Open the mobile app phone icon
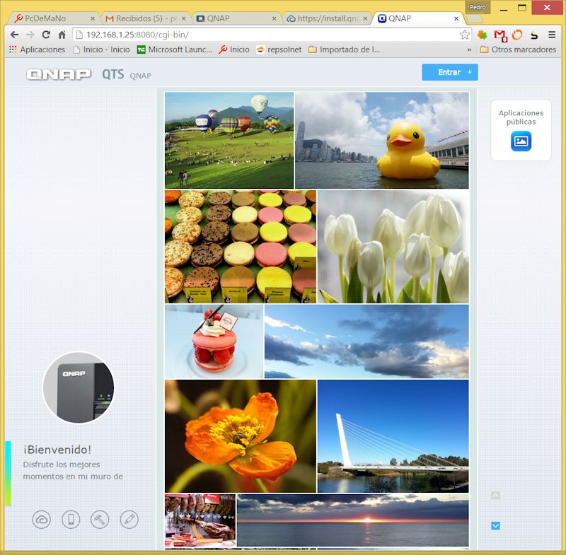The height and width of the screenshot is (555, 566). pyautogui.click(x=71, y=520)
